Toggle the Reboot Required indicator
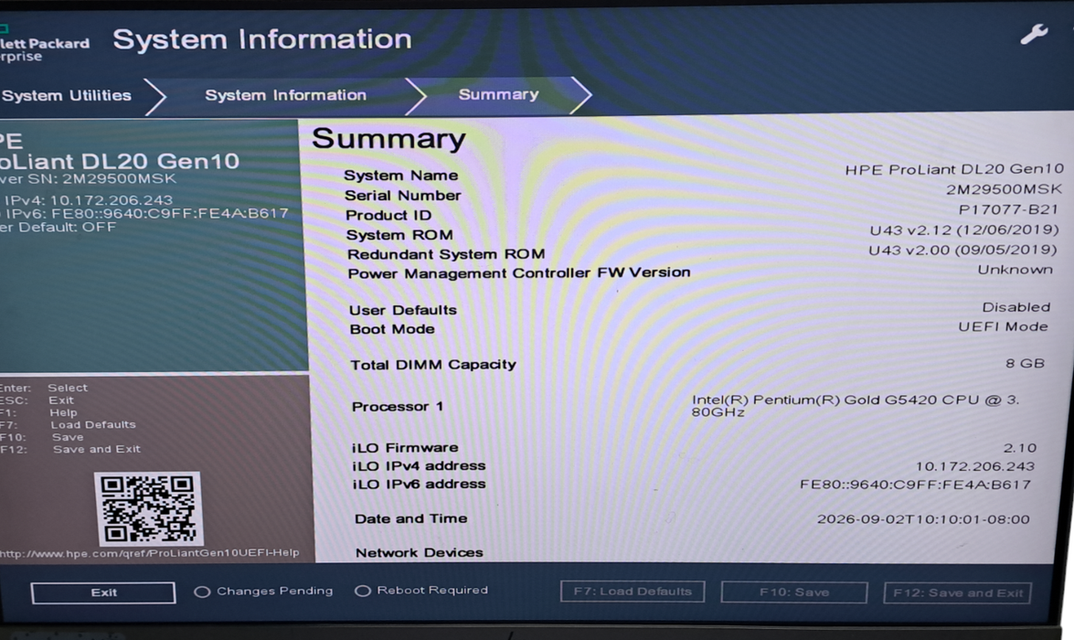This screenshot has height=640, width=1074. pyautogui.click(x=421, y=590)
